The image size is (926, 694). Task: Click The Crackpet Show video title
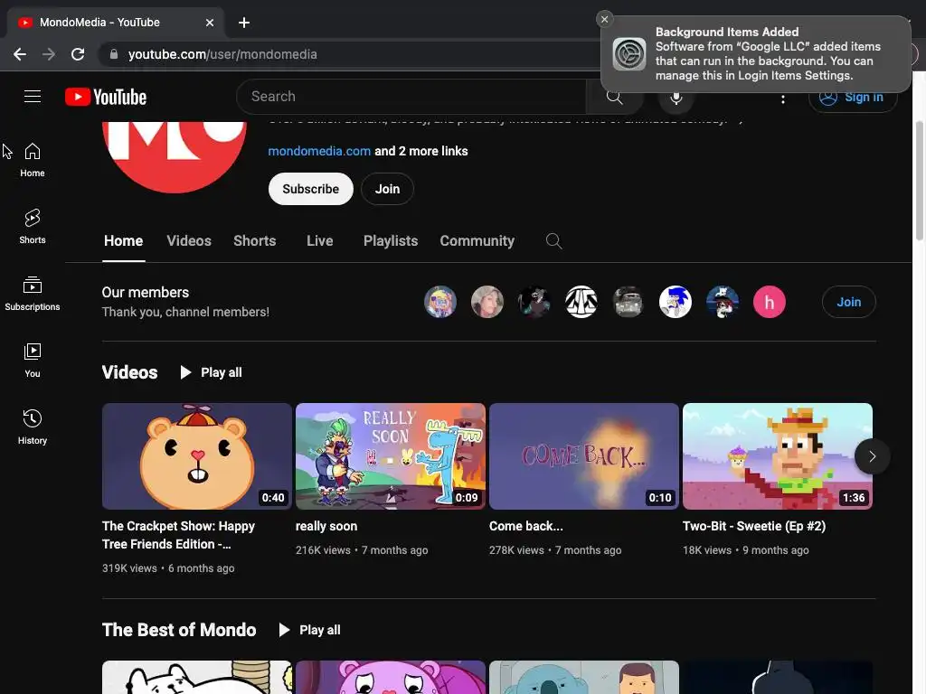click(178, 535)
